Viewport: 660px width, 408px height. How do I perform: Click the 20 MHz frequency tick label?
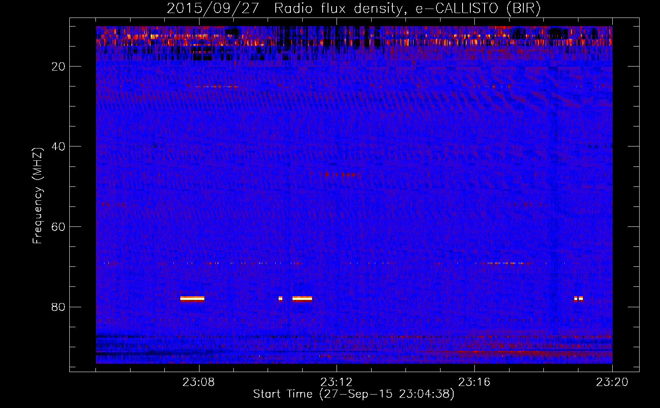click(x=58, y=67)
